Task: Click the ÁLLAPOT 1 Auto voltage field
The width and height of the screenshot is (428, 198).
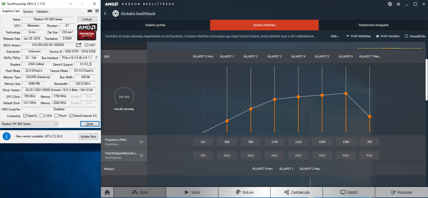Action: tap(227, 155)
